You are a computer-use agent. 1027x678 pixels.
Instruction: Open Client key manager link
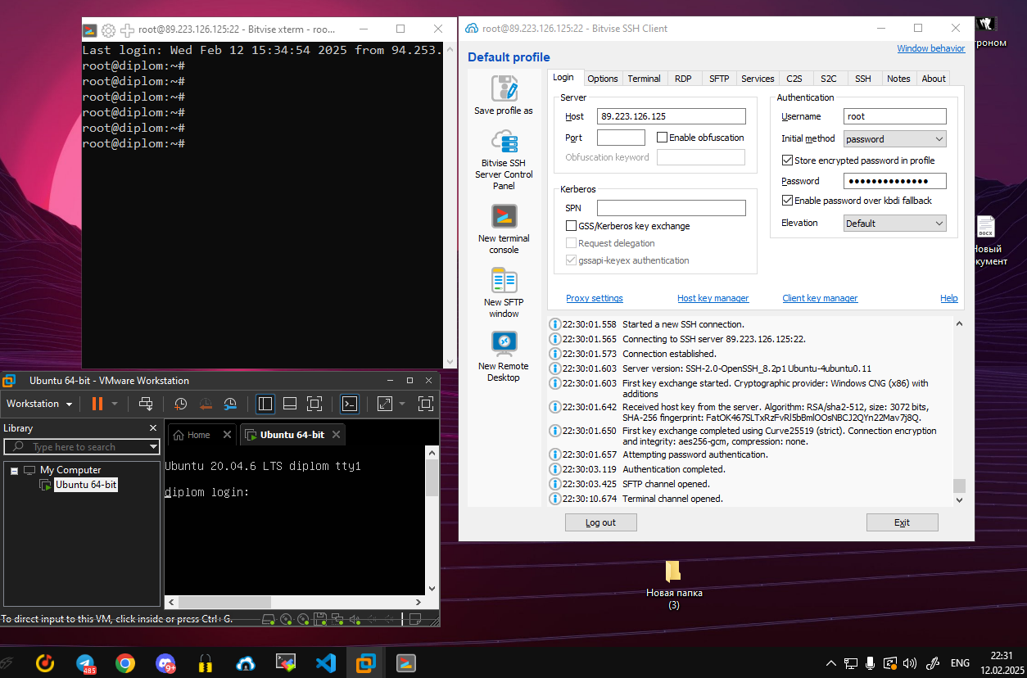click(820, 298)
